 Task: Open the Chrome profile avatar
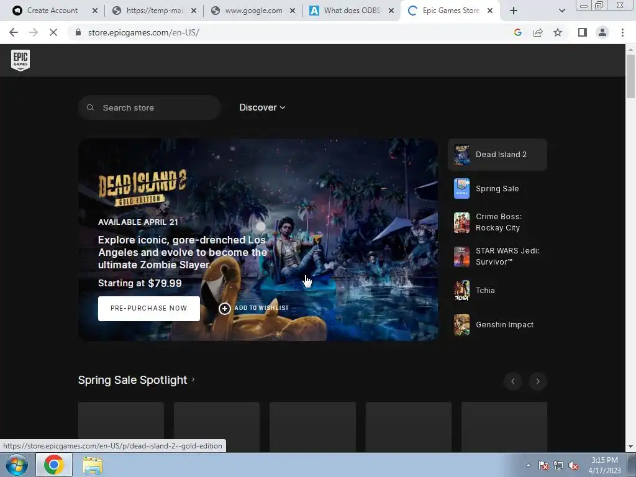(602, 32)
